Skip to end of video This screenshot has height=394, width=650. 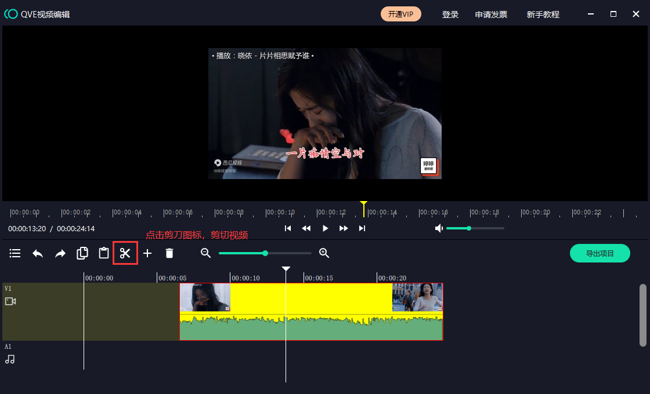[362, 228]
